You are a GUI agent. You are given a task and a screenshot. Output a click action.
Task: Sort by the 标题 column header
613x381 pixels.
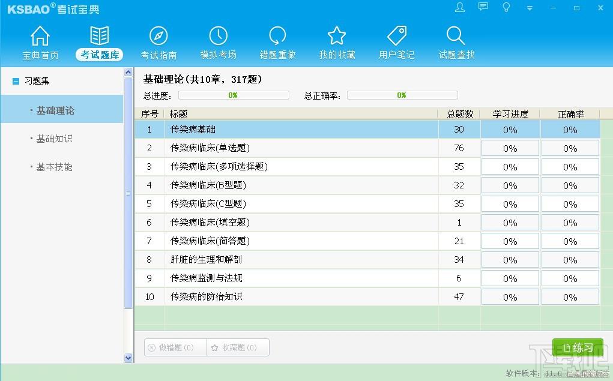tap(301, 114)
